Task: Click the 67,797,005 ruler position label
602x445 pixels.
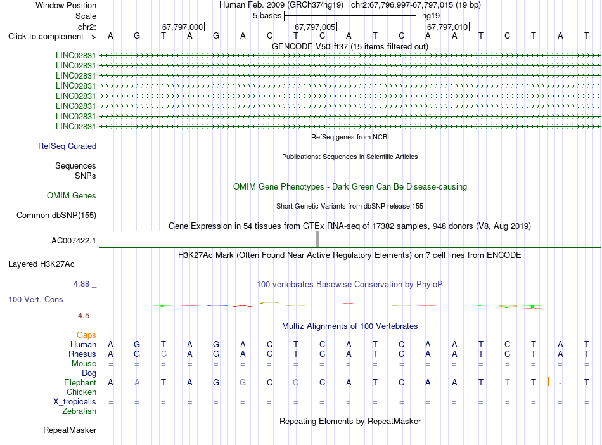Action: [315, 27]
